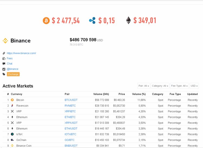The width and height of the screenshot is (203, 148).
Task: Click the Binance Coin currency name
Action: pyautogui.click(x=24, y=146)
